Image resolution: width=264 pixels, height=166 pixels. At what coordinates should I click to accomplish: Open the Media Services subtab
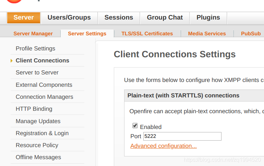[x=207, y=34]
